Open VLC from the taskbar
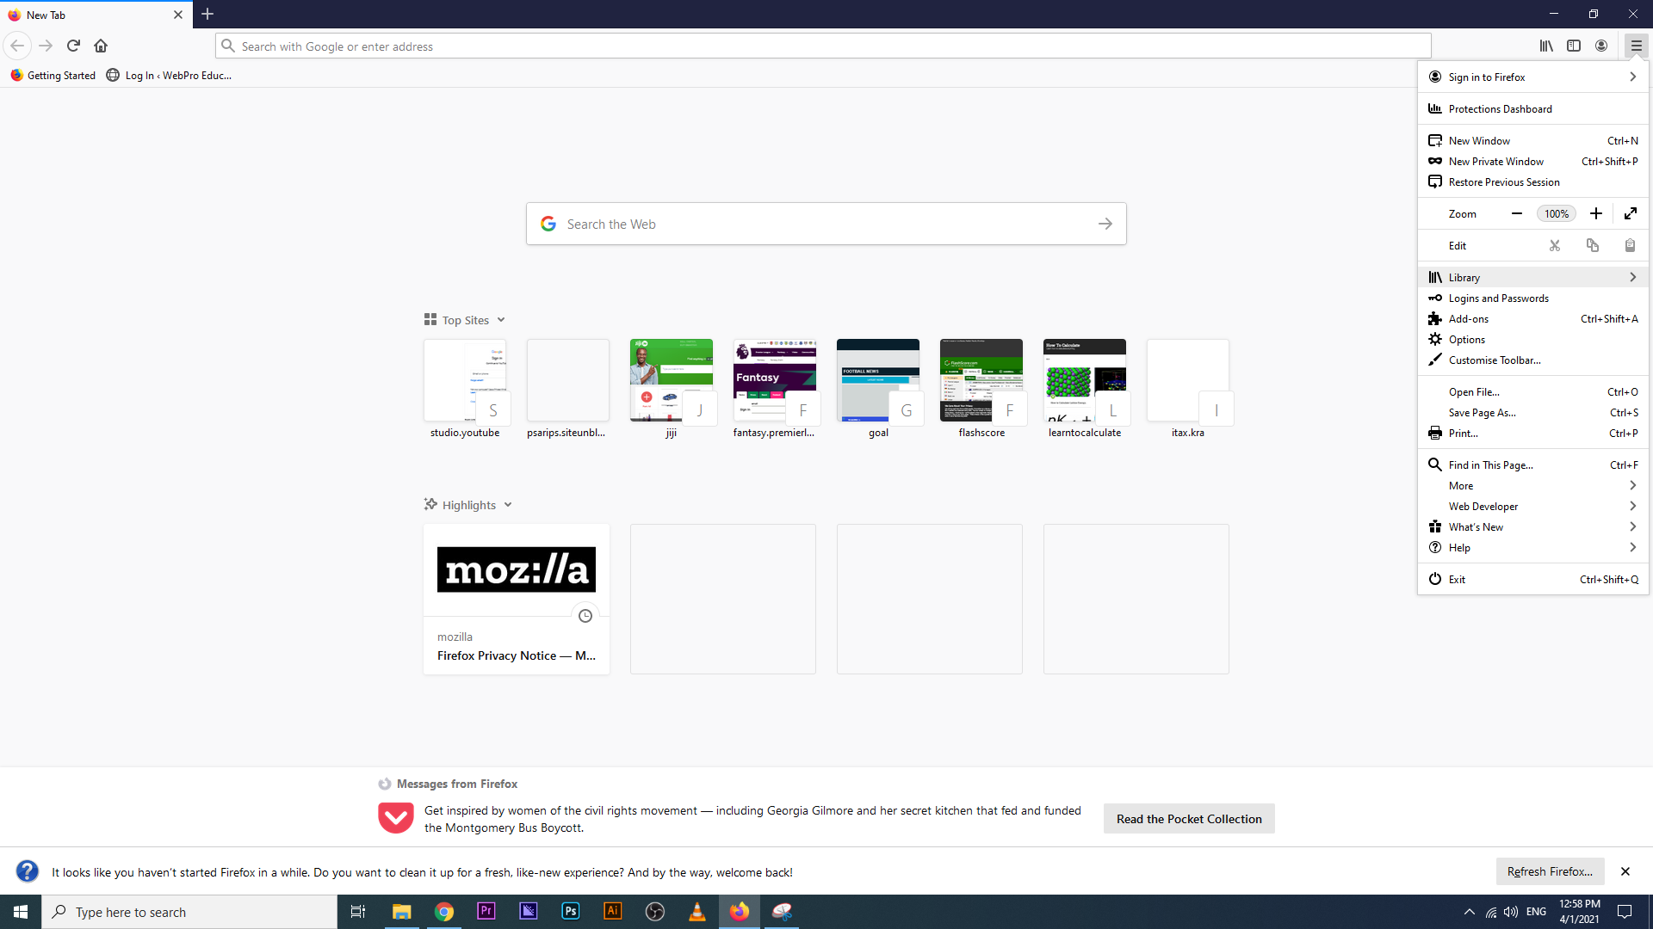The width and height of the screenshot is (1653, 929). coord(697,912)
